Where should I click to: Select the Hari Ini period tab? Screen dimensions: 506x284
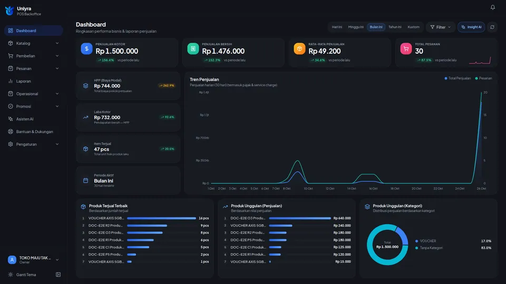click(337, 27)
